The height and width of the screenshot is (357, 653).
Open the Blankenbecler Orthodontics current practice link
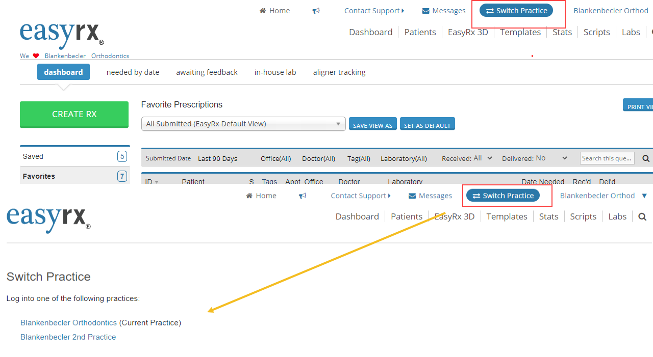click(x=68, y=323)
